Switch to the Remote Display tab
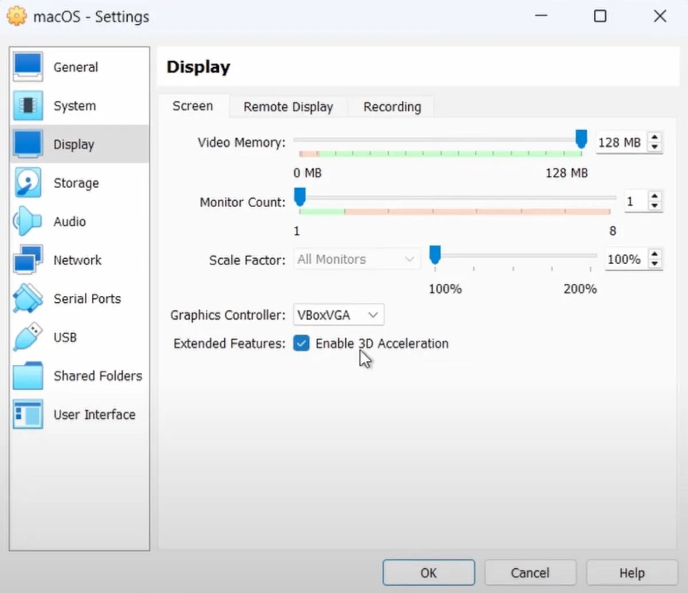The width and height of the screenshot is (688, 593). coord(288,107)
